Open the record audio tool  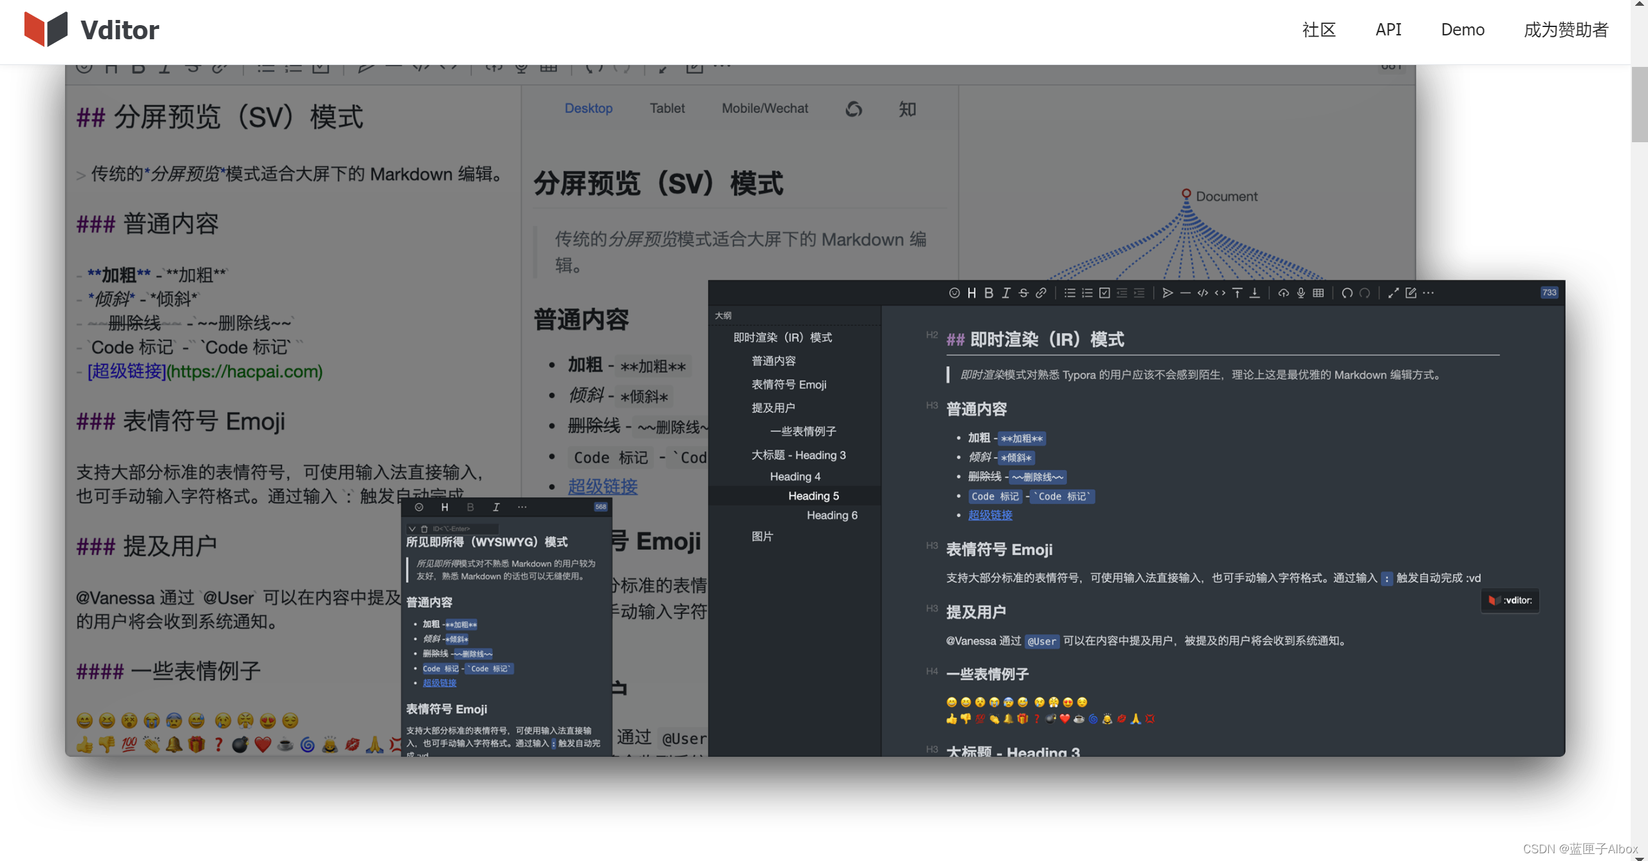pyautogui.click(x=1301, y=293)
